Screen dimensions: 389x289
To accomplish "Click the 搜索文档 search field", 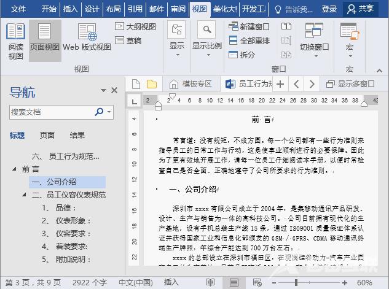I will pyautogui.click(x=51, y=112).
